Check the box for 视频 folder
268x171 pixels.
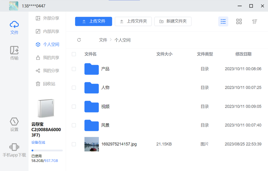pos(74,107)
